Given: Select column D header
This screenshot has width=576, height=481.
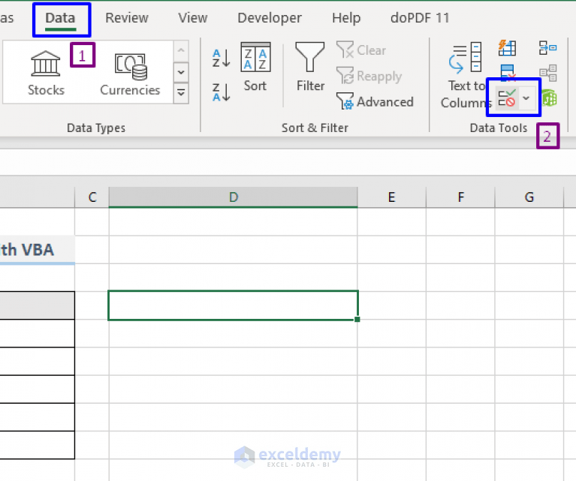Looking at the screenshot, I should tap(234, 197).
